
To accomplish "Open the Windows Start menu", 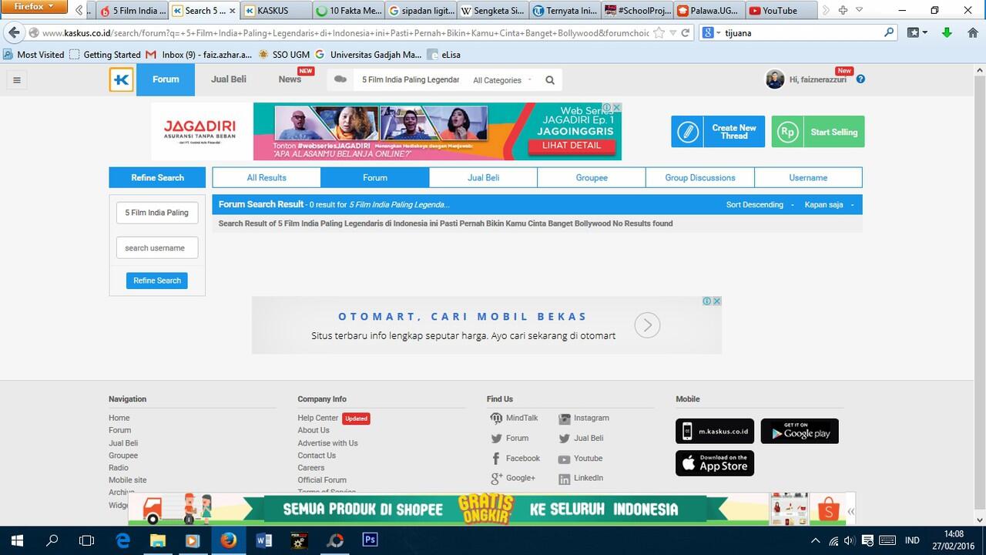I will pyautogui.click(x=17, y=540).
